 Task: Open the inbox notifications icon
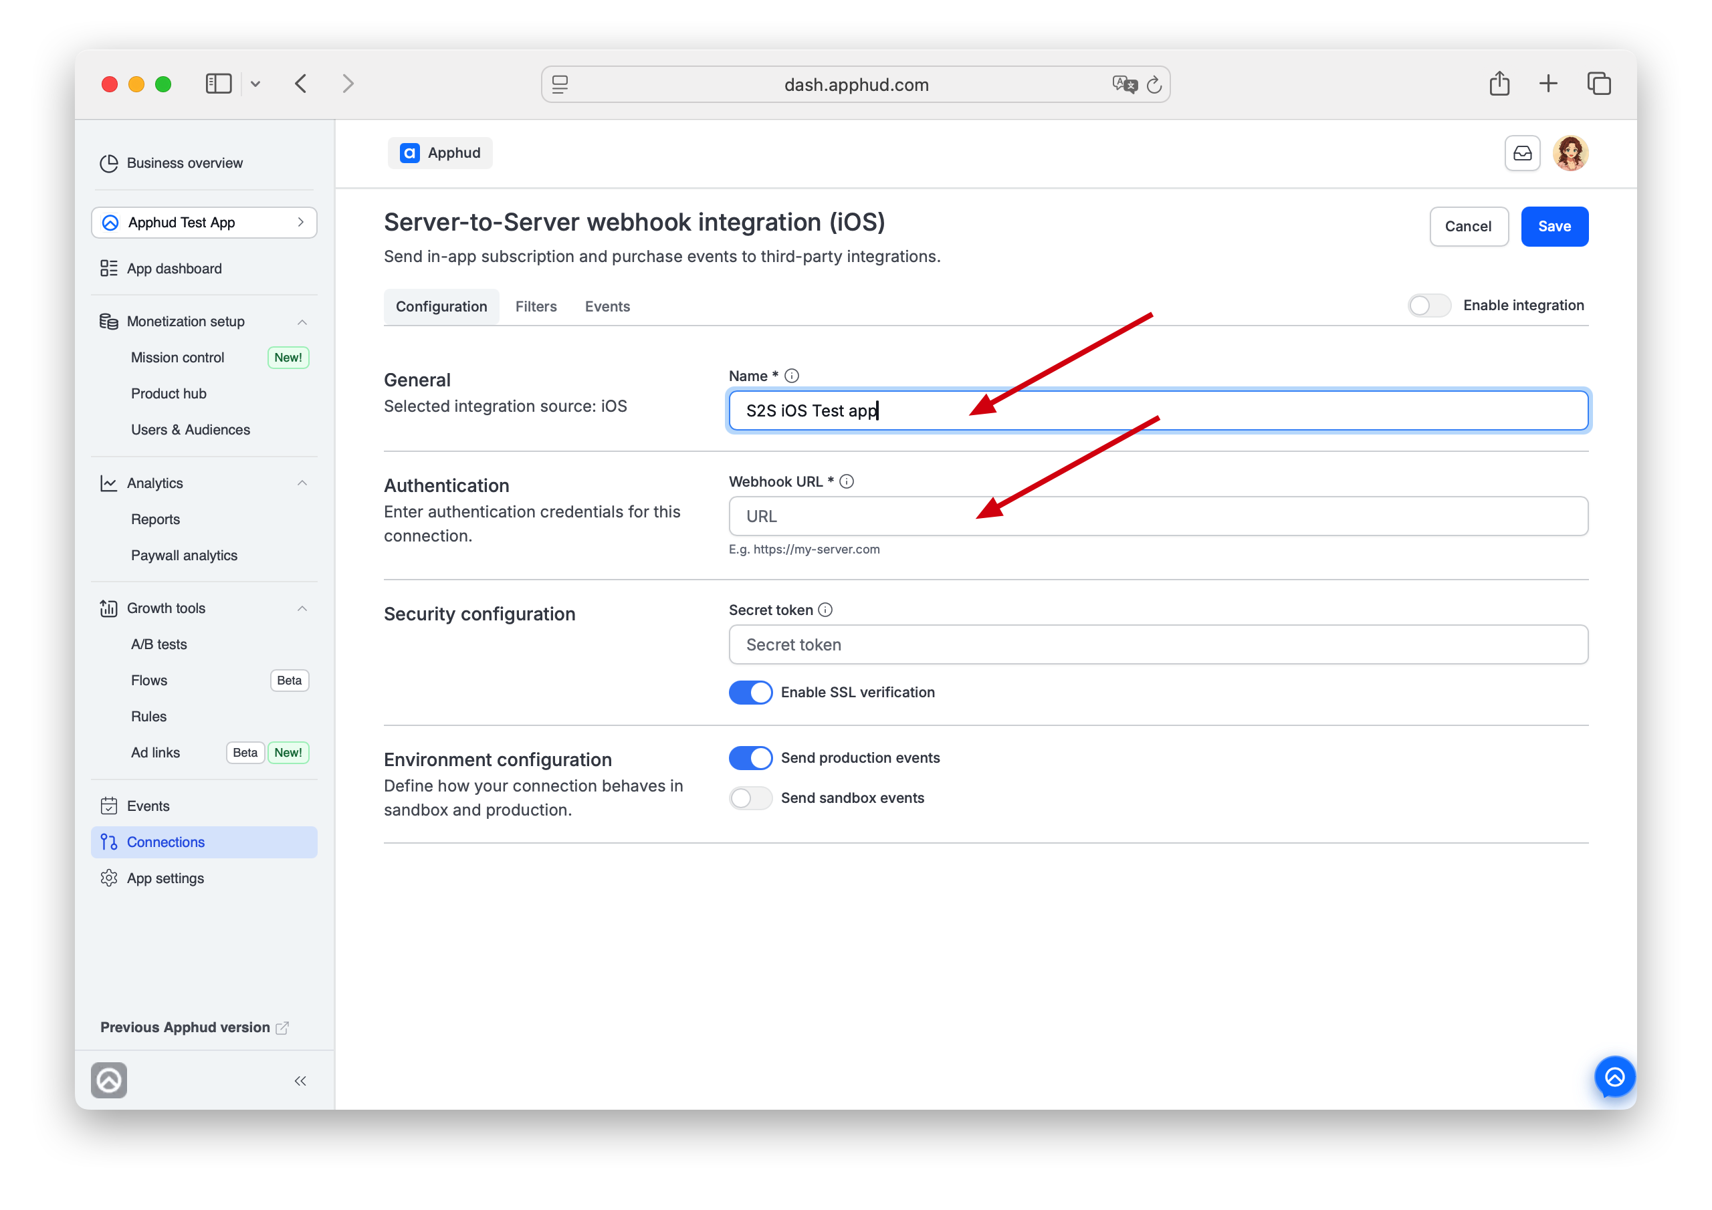(x=1522, y=154)
